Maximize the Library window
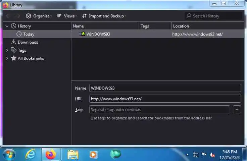247x161 pixels. 224,3
